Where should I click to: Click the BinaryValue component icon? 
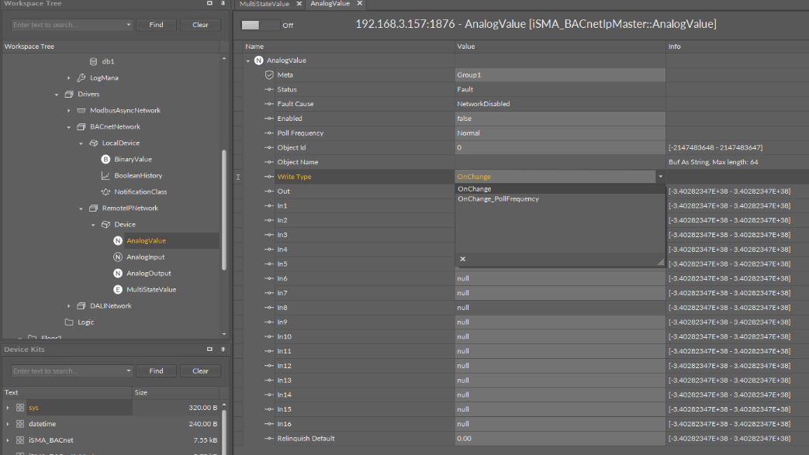click(105, 159)
